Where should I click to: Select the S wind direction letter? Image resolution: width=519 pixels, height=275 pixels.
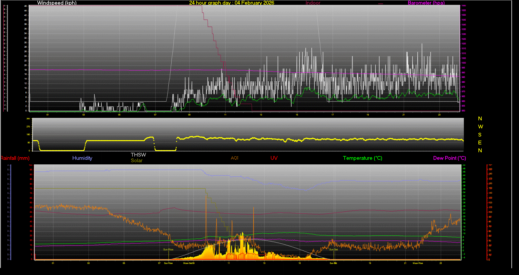(480, 135)
